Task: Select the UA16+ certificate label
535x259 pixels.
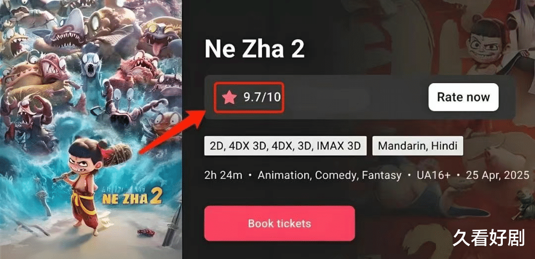Action: coord(433,175)
